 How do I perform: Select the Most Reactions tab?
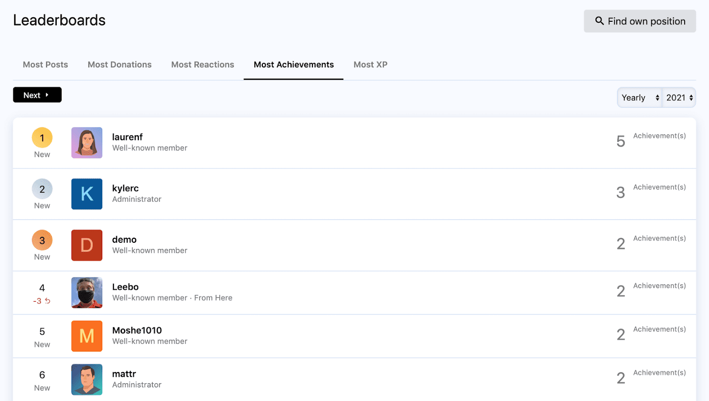(x=203, y=64)
